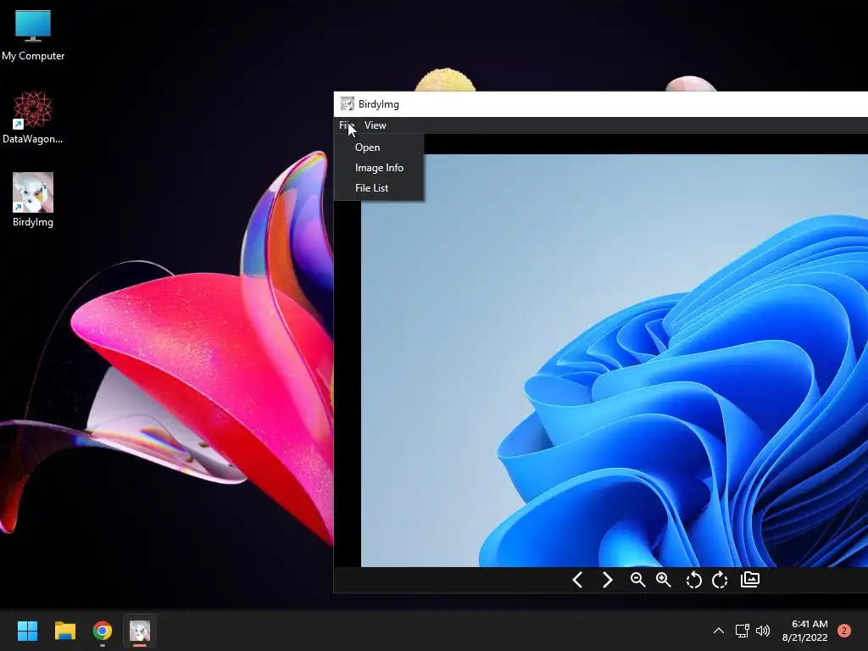
Task: Launch Chrome from taskbar
Action: click(x=103, y=631)
